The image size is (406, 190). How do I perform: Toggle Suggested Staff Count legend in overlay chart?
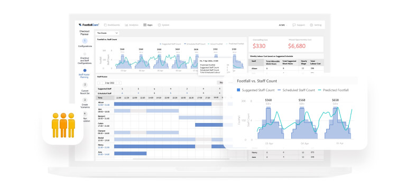(255, 90)
